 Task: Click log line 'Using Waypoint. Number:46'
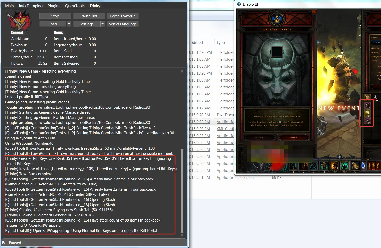click(x=29, y=143)
